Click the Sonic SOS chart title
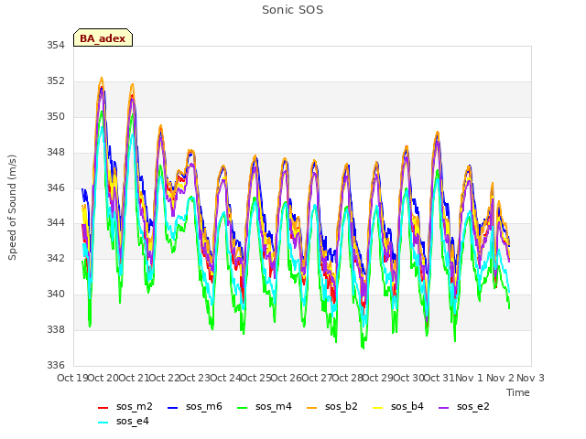The width and height of the screenshot is (586, 439). click(x=292, y=10)
